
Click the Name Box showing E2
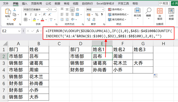(x=11, y=31)
